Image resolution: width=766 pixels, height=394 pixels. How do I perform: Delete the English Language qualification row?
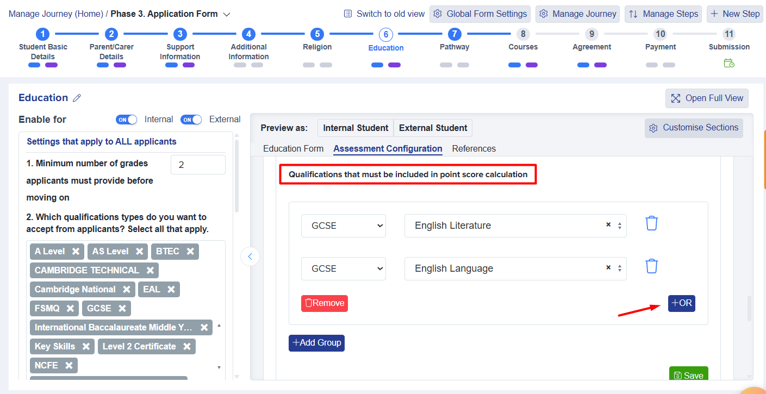[651, 266]
